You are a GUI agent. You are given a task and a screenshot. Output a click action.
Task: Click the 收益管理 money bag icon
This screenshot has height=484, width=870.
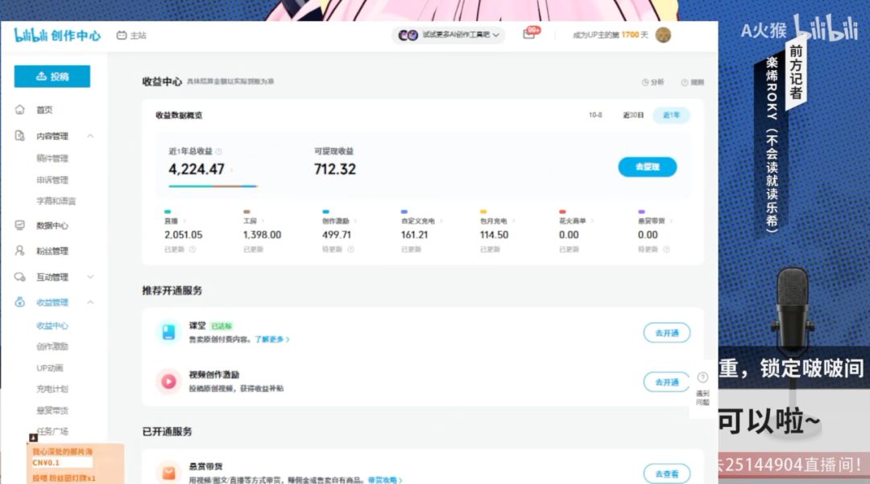tap(20, 301)
